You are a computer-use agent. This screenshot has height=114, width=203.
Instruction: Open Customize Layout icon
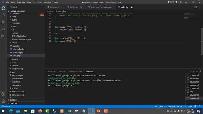180,2
